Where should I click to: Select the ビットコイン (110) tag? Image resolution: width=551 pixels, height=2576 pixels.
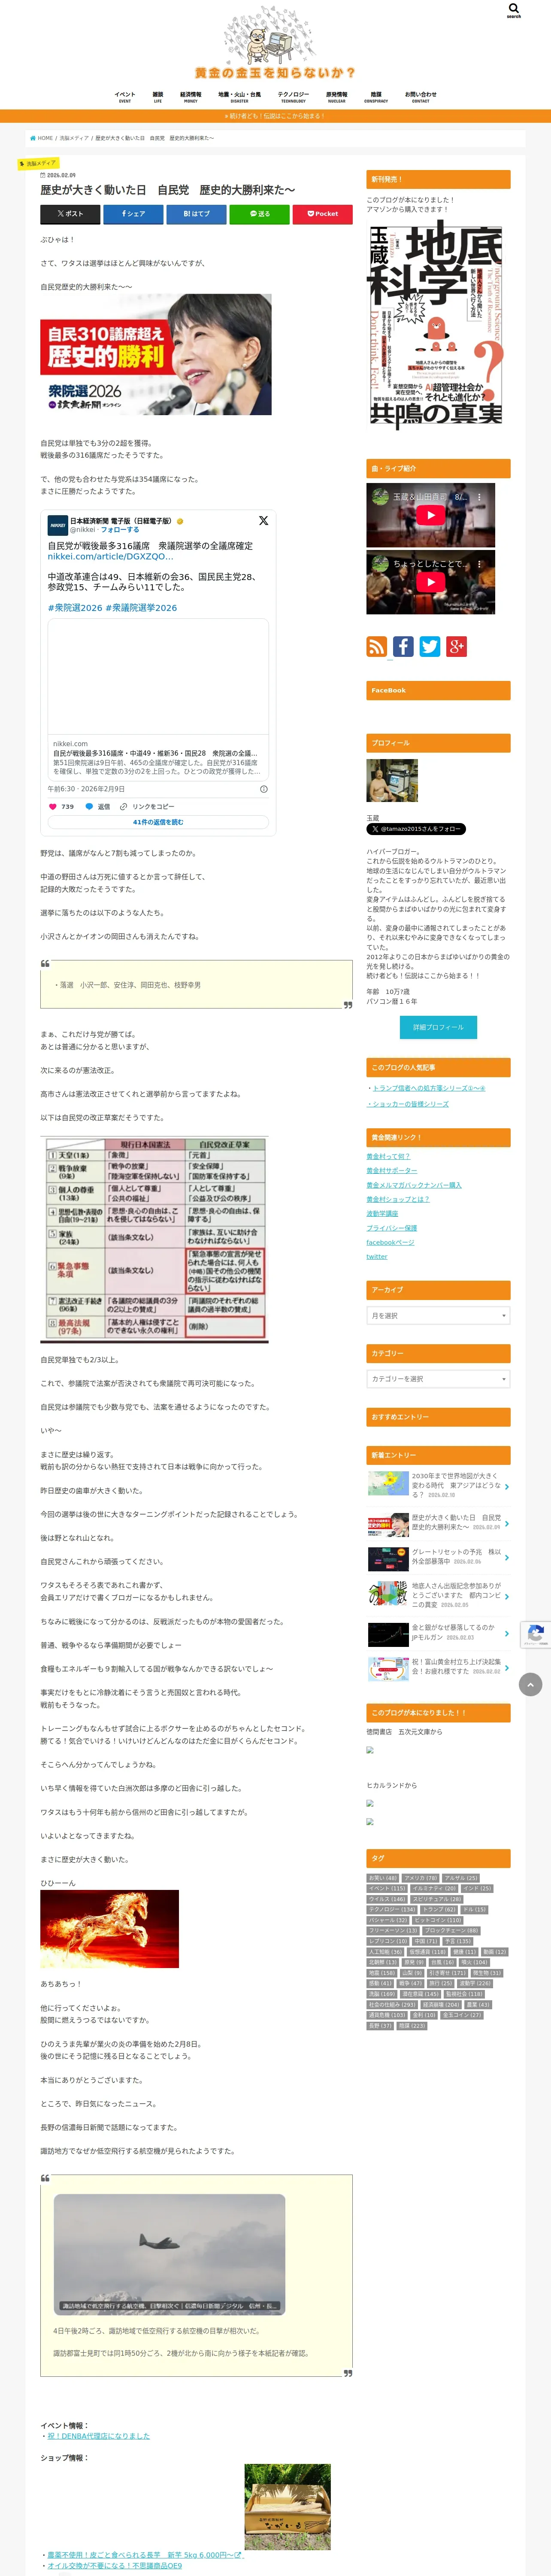pyautogui.click(x=438, y=1920)
